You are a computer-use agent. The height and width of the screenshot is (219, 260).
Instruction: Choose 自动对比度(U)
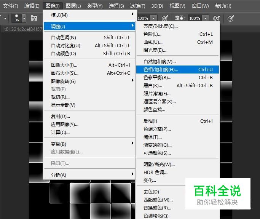pos(89,45)
